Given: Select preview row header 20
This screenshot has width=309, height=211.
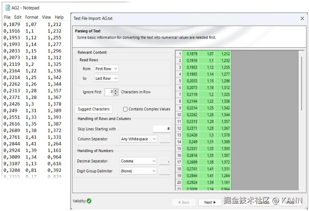Looking at the screenshot, I should (x=179, y=182).
